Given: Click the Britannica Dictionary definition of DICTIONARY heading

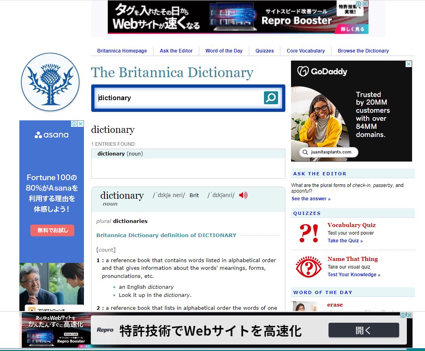Looking at the screenshot, I should click(x=166, y=235).
